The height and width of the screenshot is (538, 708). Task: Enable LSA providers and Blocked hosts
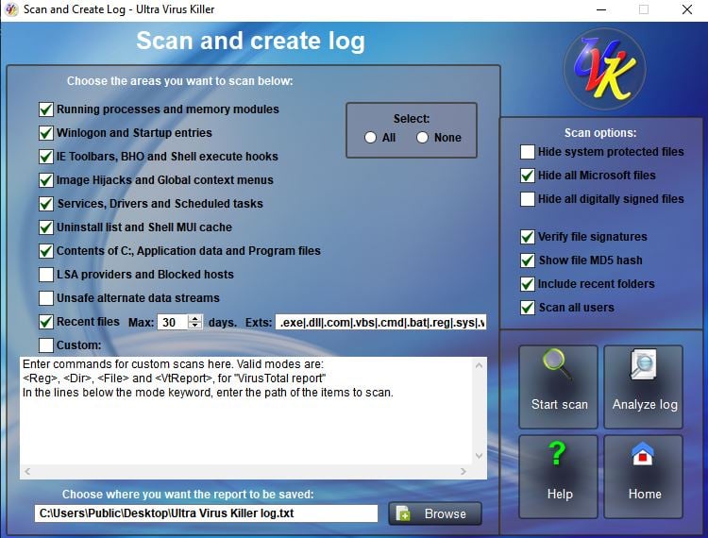(x=46, y=275)
